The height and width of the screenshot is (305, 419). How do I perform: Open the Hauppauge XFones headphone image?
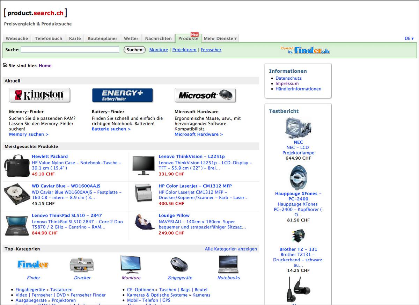tap(298, 178)
